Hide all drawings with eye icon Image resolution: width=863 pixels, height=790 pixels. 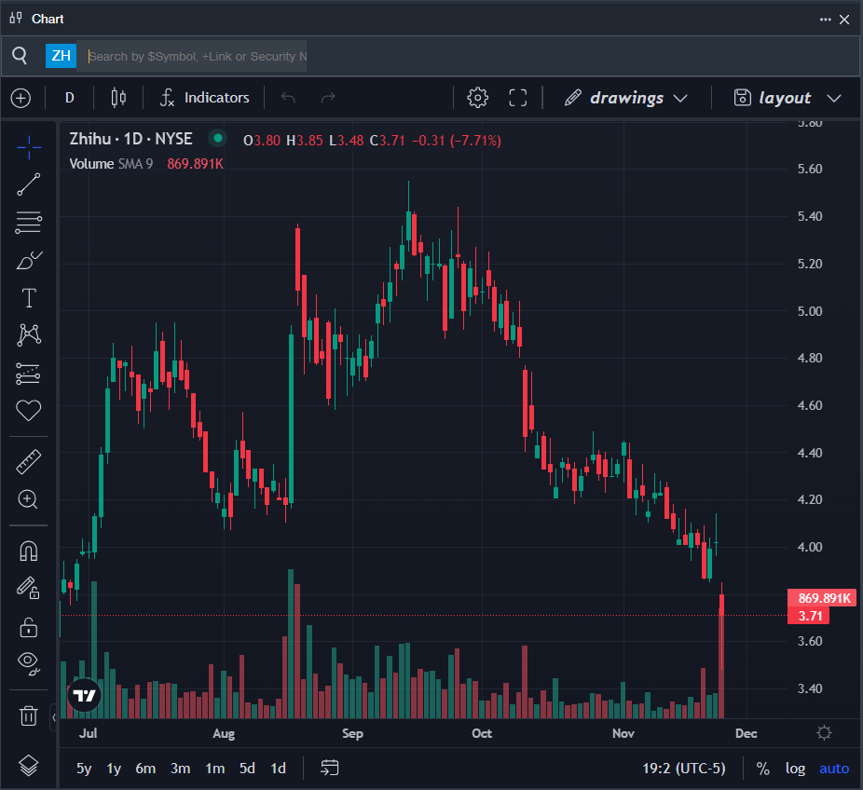(29, 662)
